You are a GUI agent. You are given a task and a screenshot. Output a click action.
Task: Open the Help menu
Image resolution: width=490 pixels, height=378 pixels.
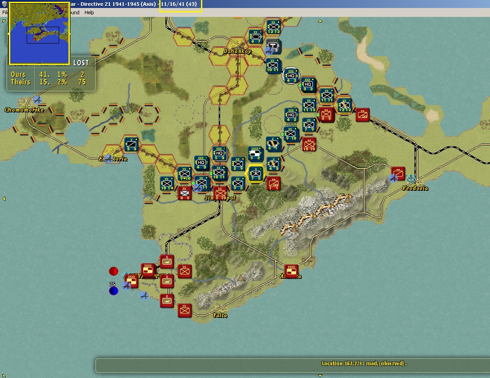89,12
